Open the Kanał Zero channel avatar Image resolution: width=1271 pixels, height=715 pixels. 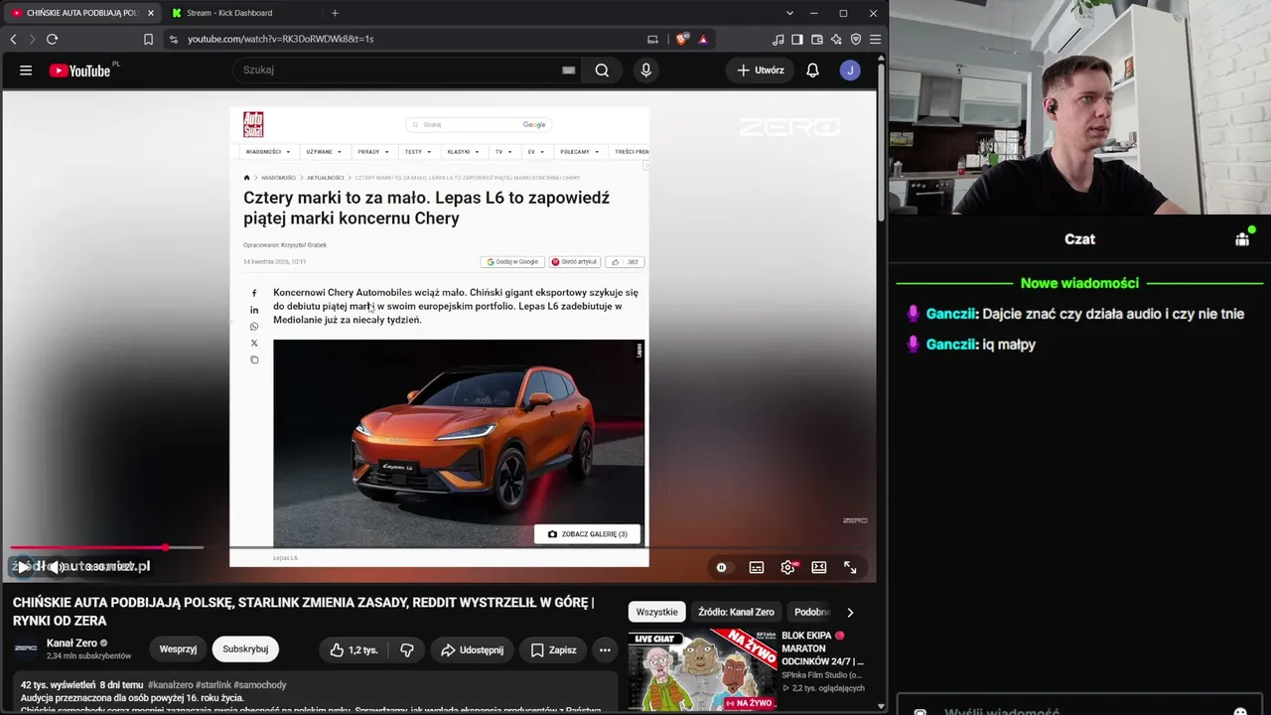(x=26, y=648)
